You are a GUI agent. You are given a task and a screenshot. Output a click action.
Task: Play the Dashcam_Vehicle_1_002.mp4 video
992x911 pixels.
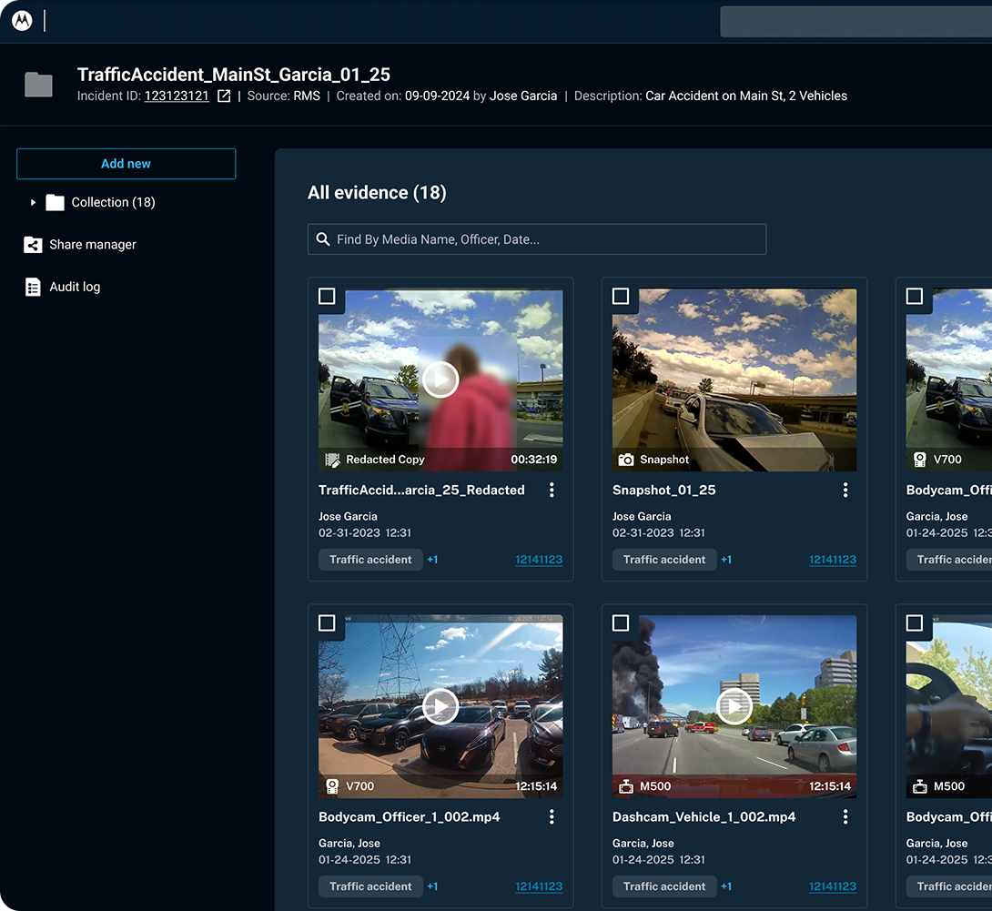click(x=734, y=706)
